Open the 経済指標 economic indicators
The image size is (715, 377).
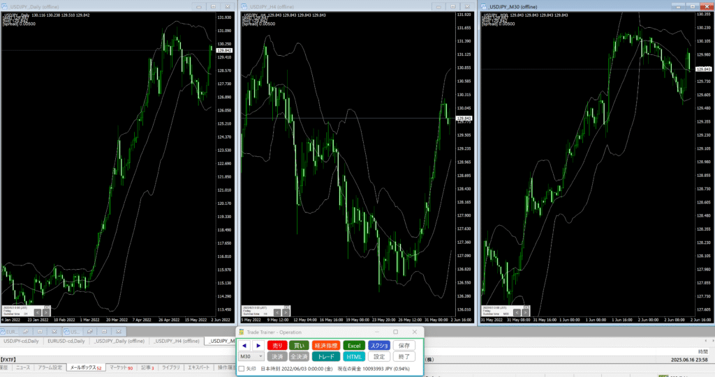326,346
